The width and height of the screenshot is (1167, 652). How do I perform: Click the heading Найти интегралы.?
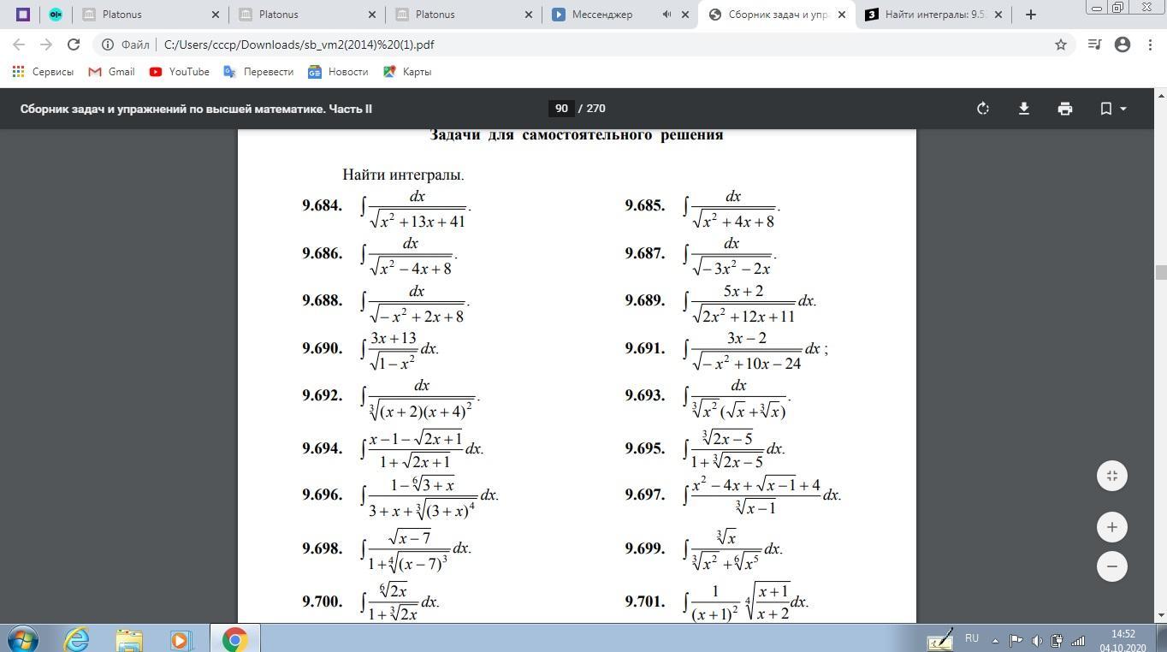[403, 175]
